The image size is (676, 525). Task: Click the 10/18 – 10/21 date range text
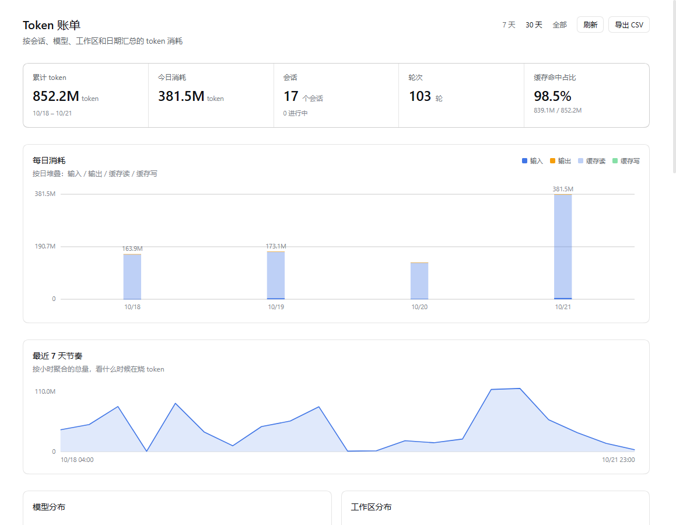(52, 113)
